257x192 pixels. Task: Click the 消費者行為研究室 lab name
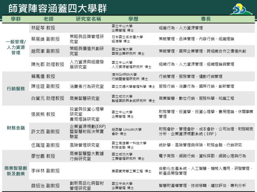click(86, 86)
